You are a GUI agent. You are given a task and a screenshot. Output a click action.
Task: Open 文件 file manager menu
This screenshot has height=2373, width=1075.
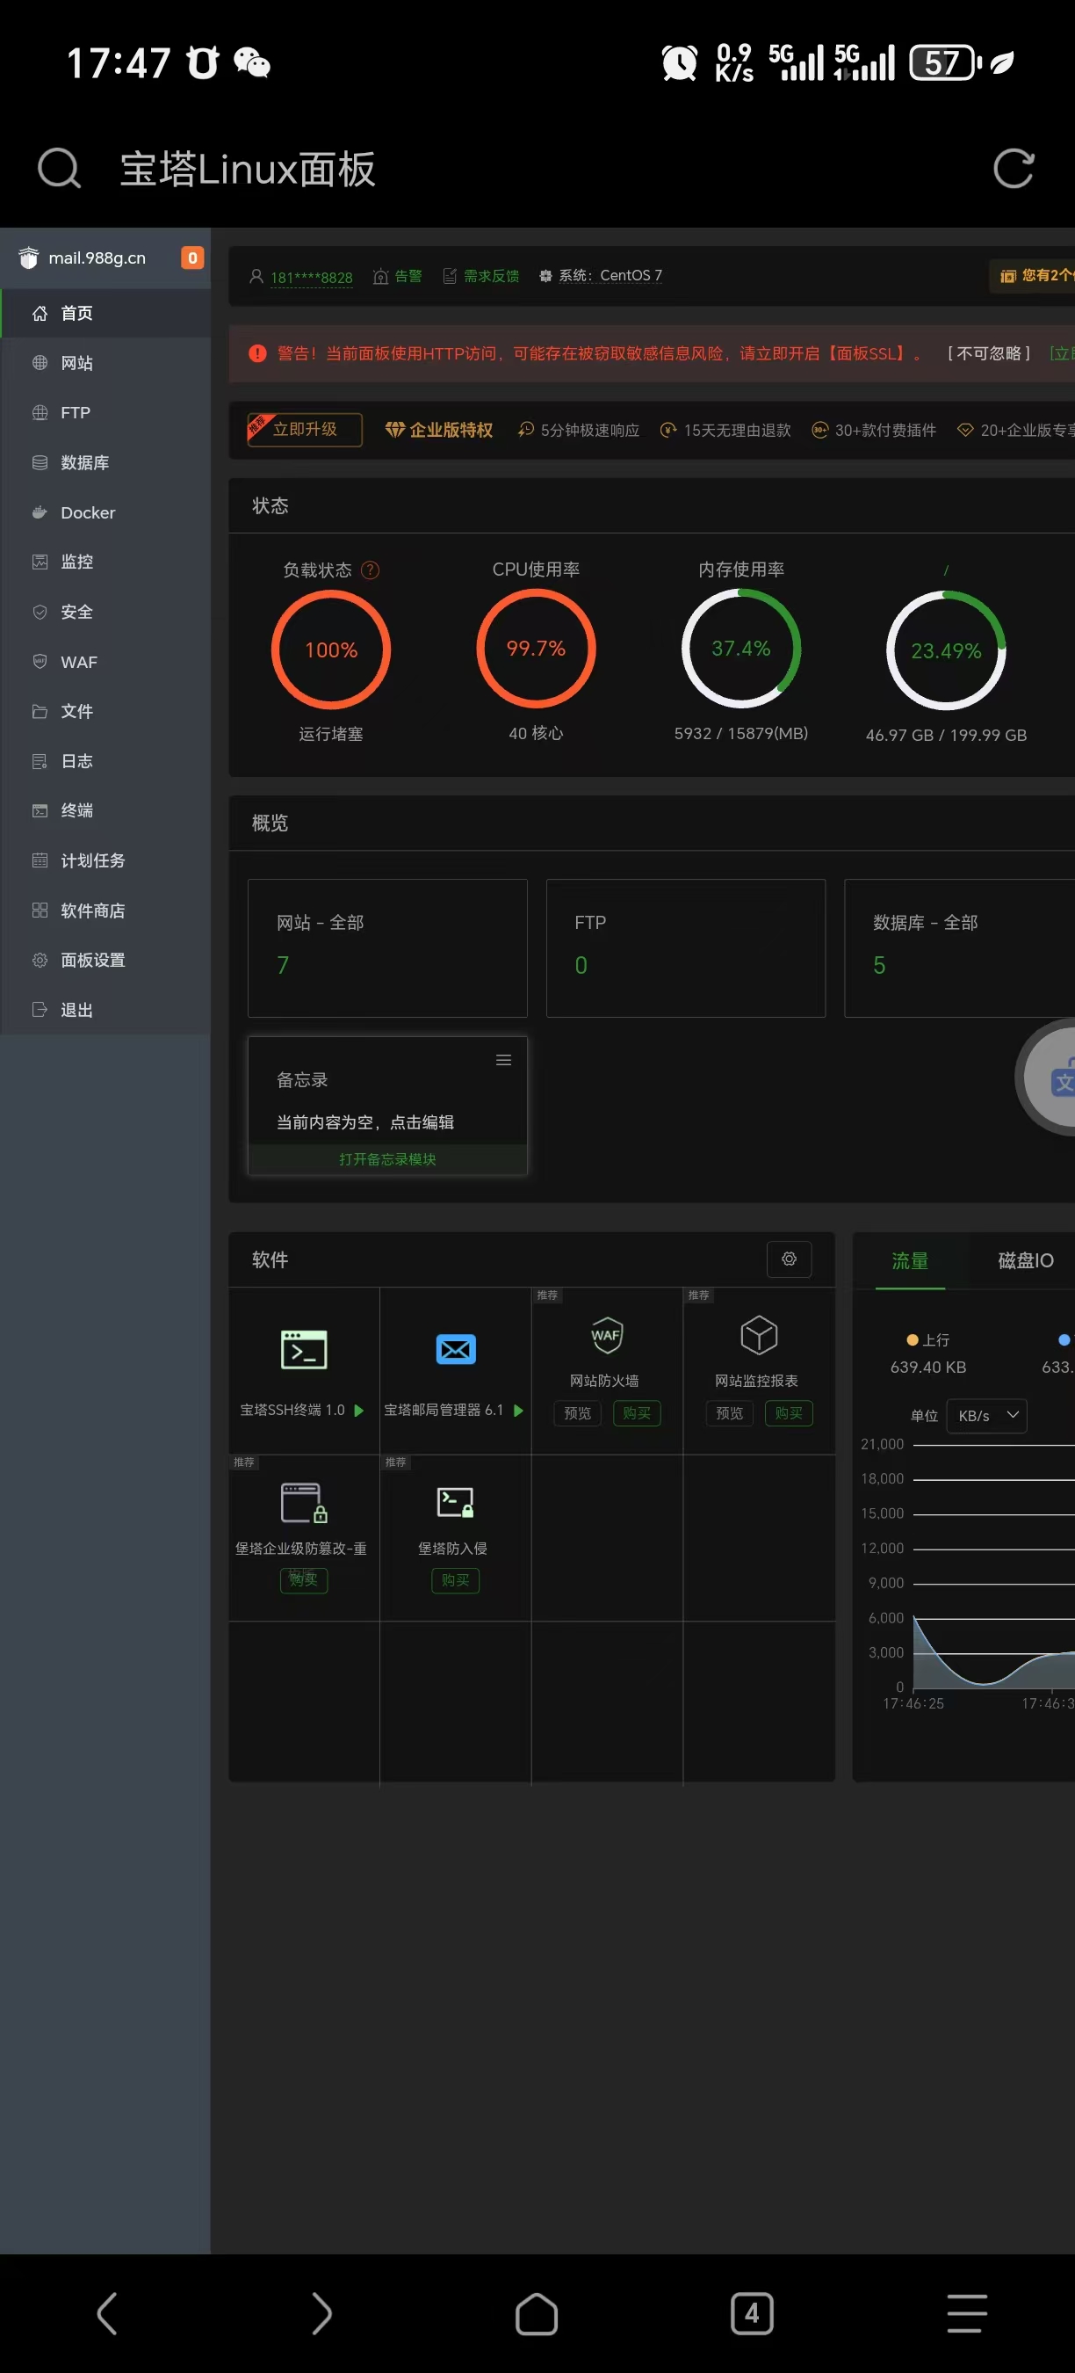point(106,711)
